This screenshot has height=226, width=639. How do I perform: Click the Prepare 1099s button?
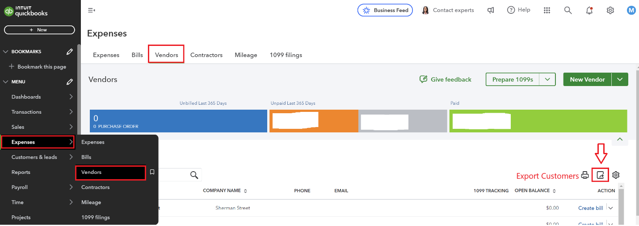513,79
